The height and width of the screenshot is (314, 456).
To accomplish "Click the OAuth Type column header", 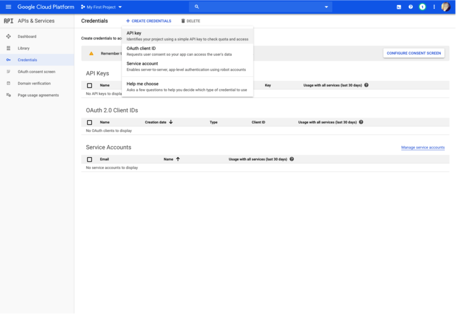I will tap(213, 122).
